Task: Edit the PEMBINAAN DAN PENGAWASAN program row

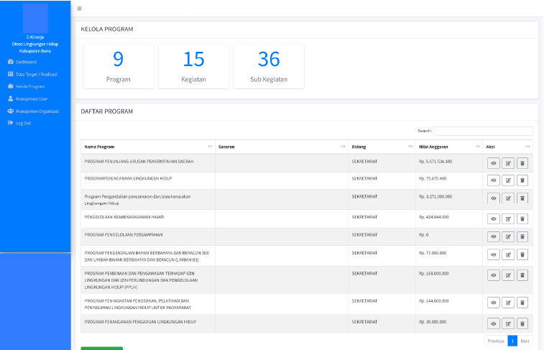Action: (x=508, y=275)
